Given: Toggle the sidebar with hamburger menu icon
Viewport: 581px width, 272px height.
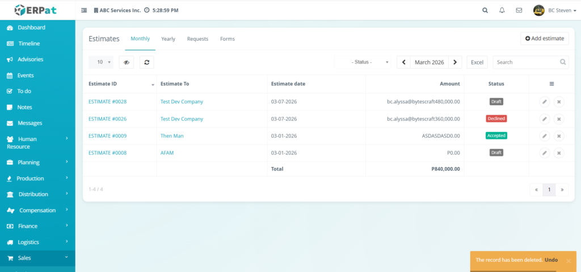Looking at the screenshot, I should [x=85, y=10].
